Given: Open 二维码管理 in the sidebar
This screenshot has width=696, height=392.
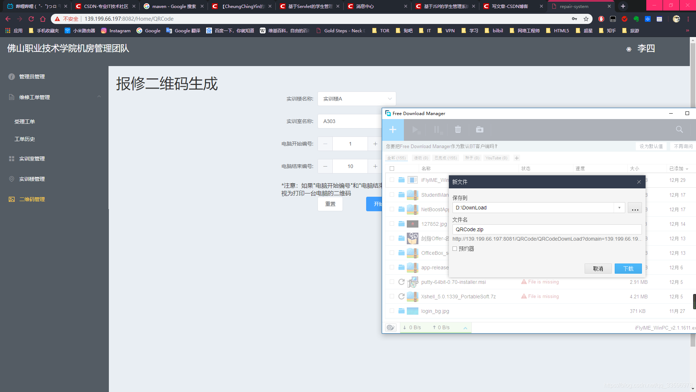Looking at the screenshot, I should (x=31, y=199).
